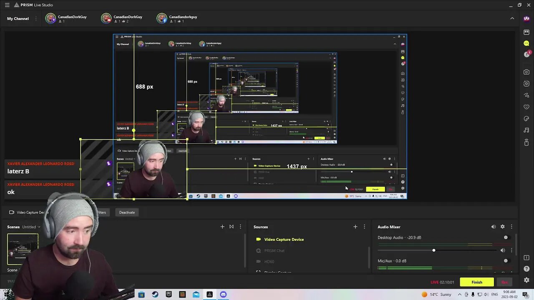The width and height of the screenshot is (534, 300).
Task: Click the Rec record button
Action: tap(504, 282)
